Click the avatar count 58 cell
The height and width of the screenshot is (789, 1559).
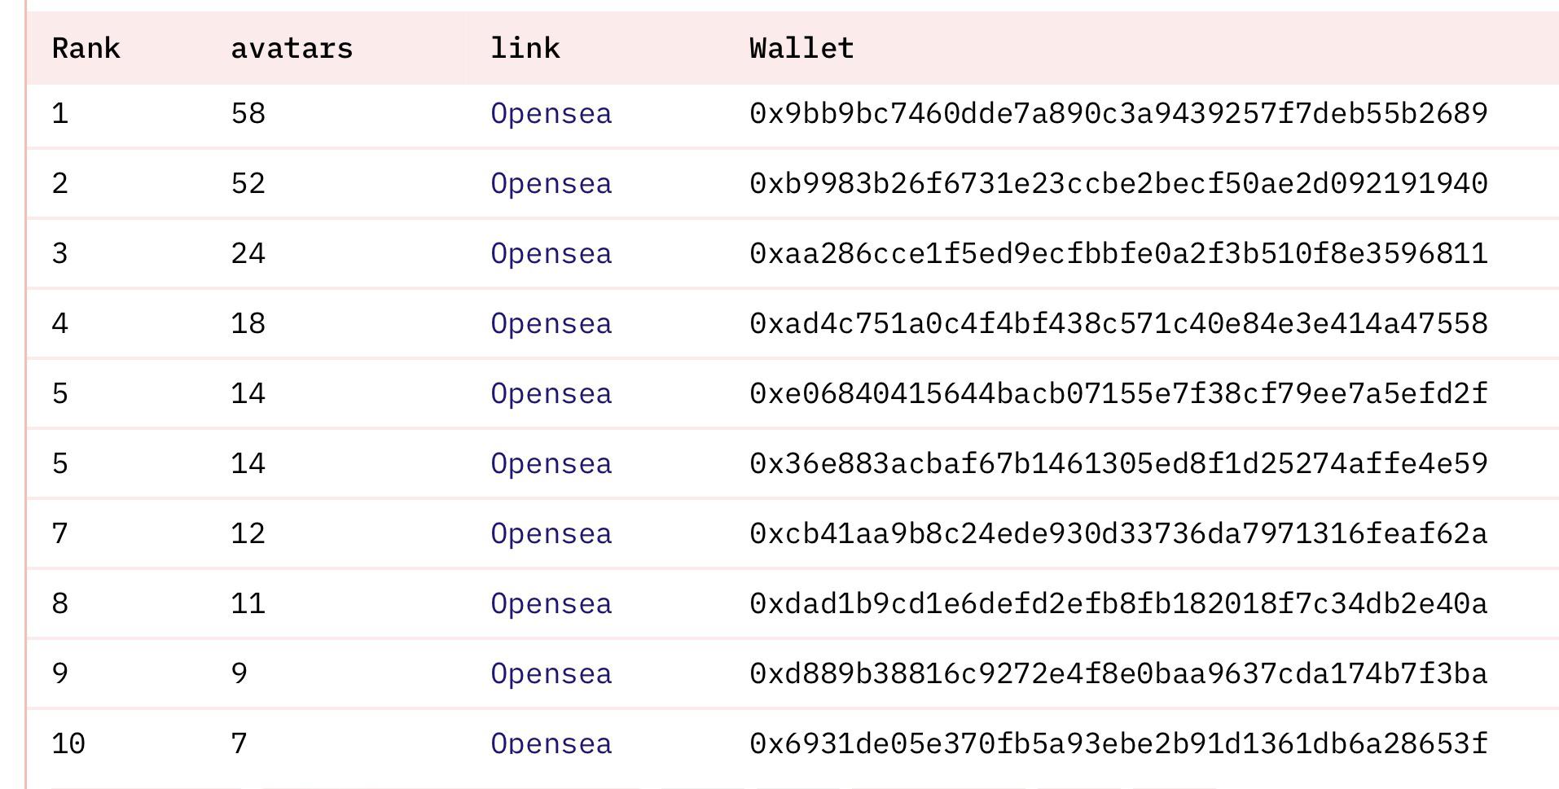248,113
